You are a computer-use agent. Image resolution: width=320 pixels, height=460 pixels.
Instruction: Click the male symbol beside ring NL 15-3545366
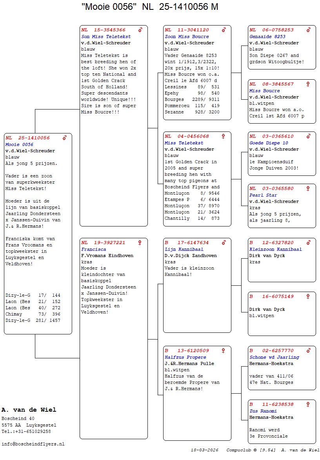click(x=140, y=30)
